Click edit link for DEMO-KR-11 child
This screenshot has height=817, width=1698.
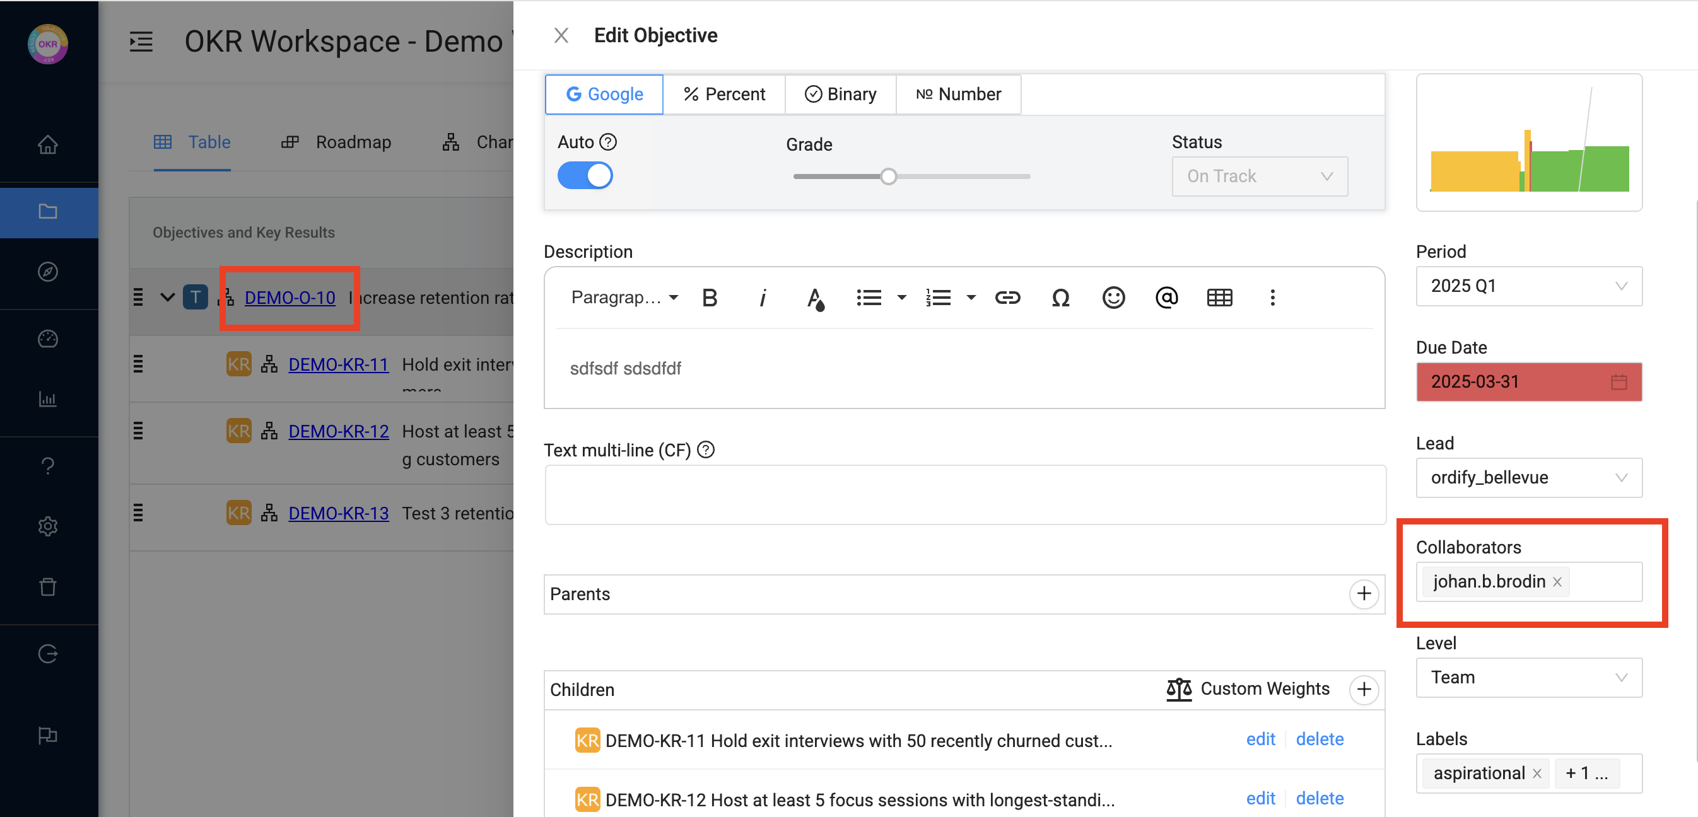coord(1260,739)
